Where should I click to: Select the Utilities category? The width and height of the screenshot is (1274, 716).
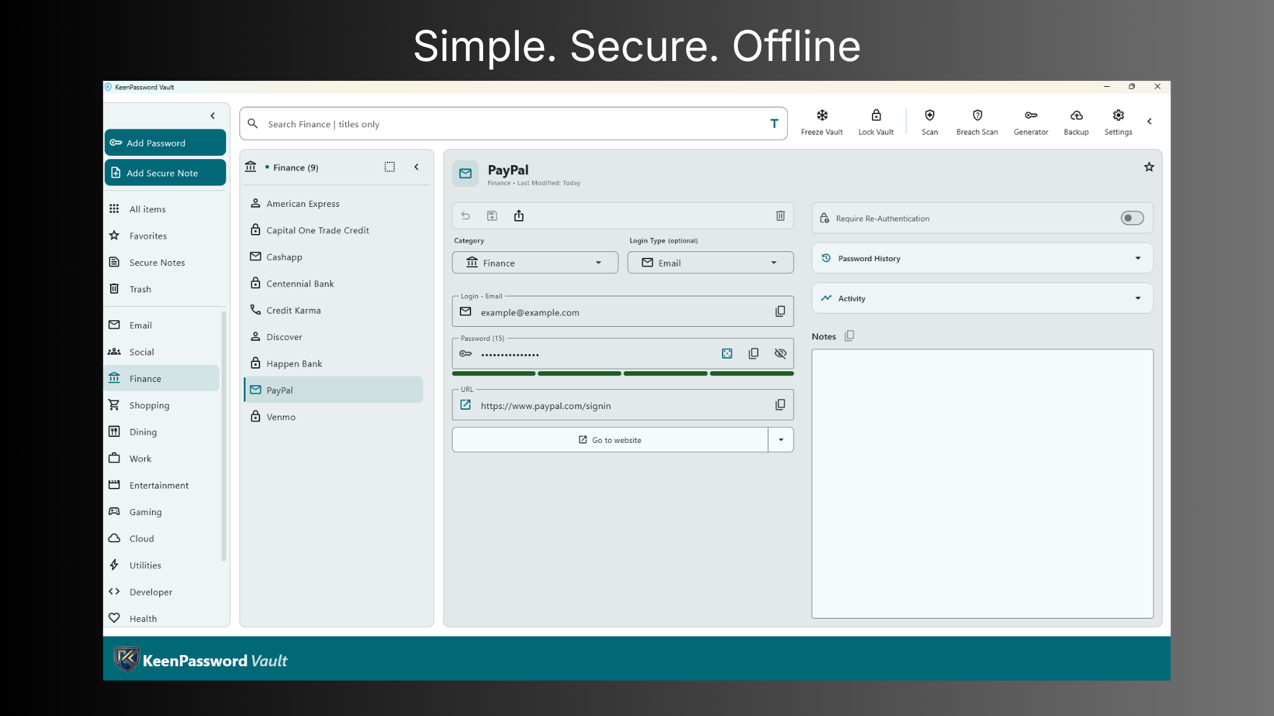point(162,565)
